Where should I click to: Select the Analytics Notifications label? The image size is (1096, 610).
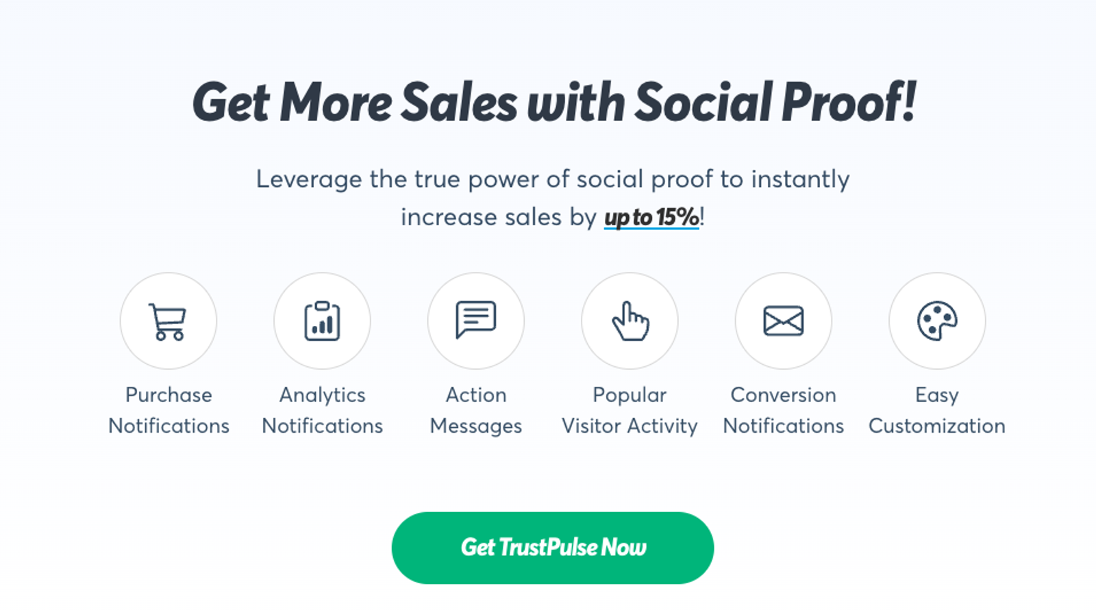(x=322, y=410)
